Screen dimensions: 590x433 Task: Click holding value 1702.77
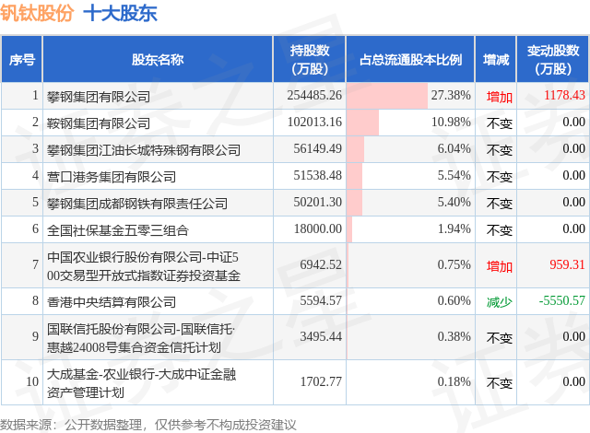[321, 381]
